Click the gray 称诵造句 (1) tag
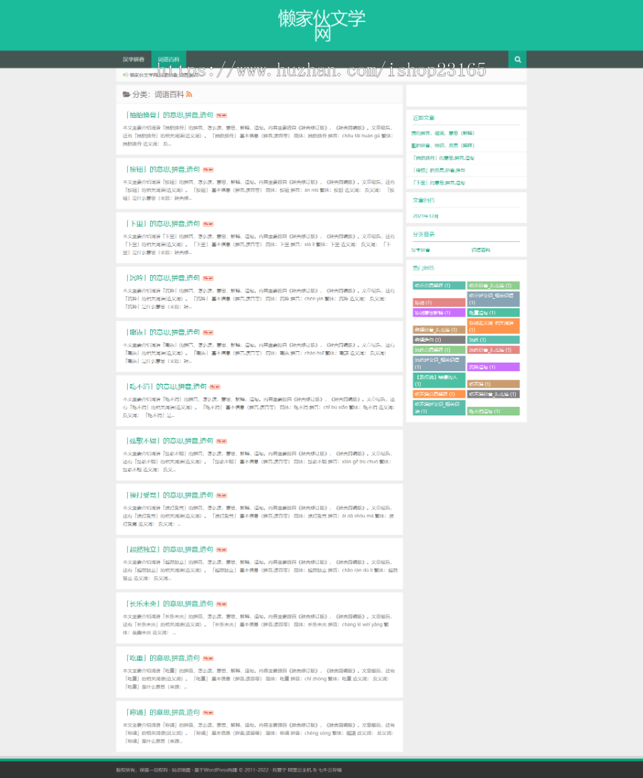This screenshot has width=643, height=778. (439, 340)
